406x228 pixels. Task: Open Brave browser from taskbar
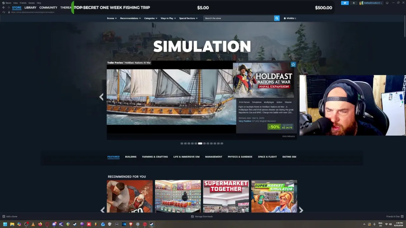131,224
